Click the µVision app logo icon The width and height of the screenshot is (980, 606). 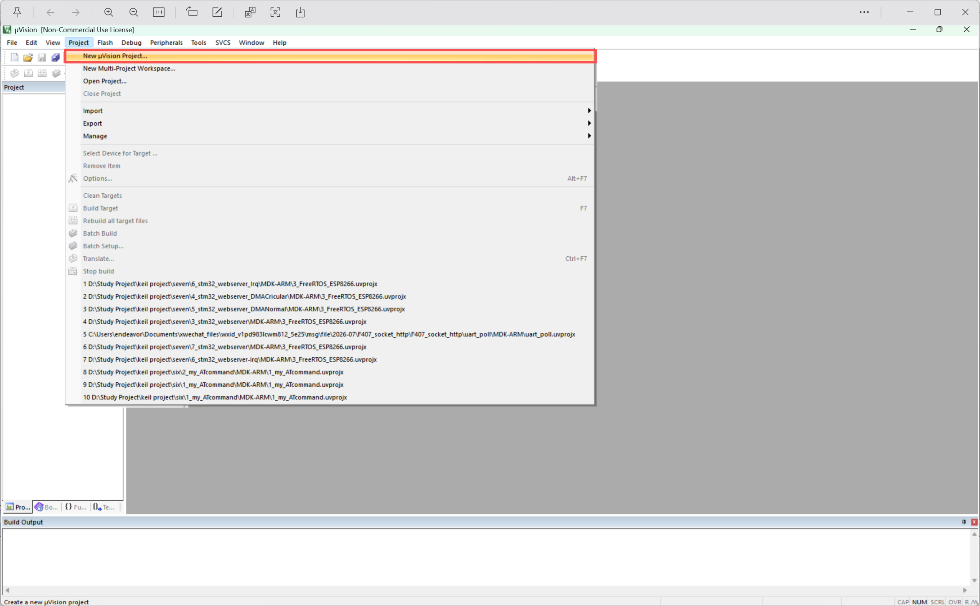point(7,30)
